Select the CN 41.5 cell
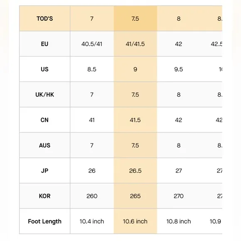The width and height of the screenshot is (241, 241). (x=135, y=120)
